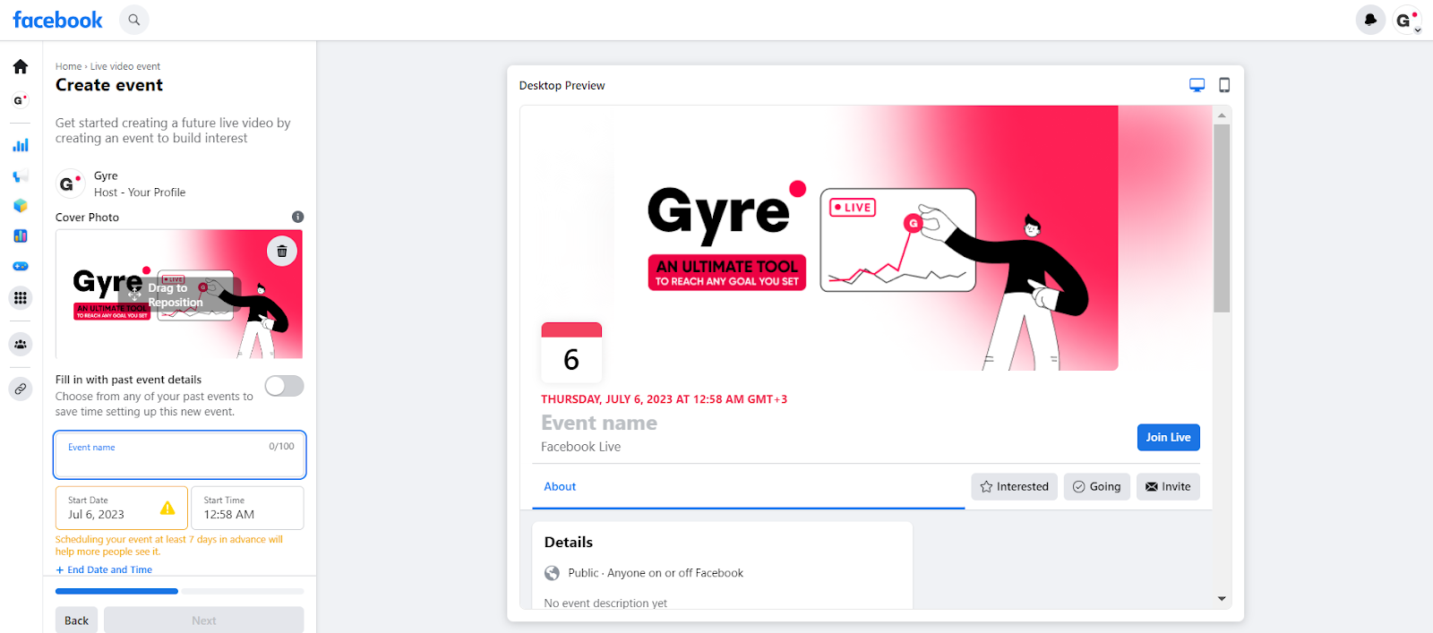Click the preview vertical scrollbar thumb
The height and width of the screenshot is (633, 1433).
pyautogui.click(x=1222, y=218)
